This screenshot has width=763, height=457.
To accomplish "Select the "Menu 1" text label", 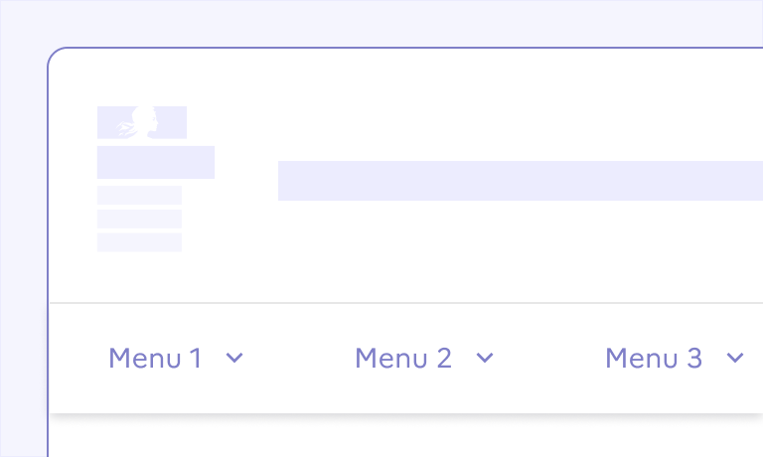I will (155, 358).
